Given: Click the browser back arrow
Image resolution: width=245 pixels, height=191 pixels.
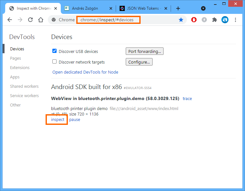Looking at the screenshot, I should 10,20.
